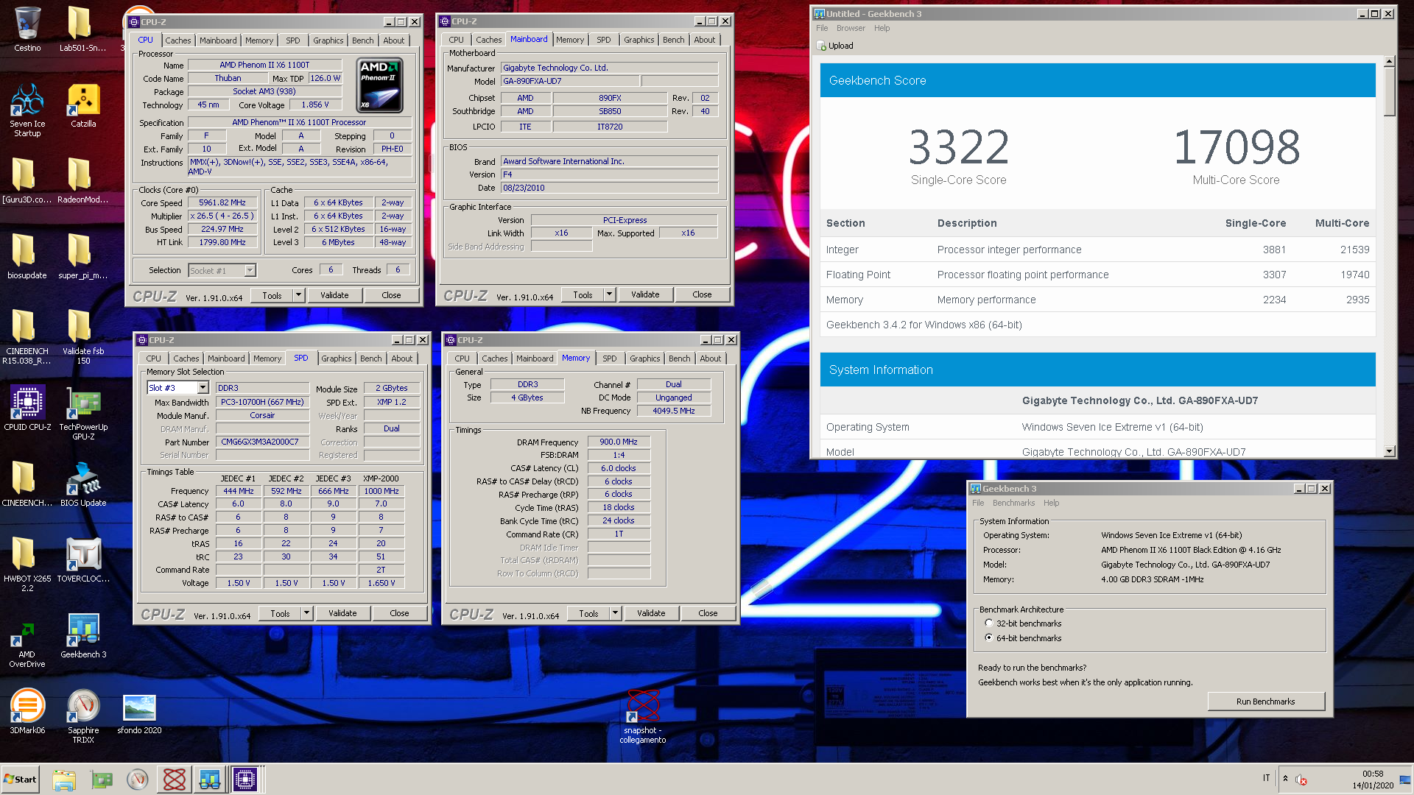Launch the BIOS Update shortcut
This screenshot has height=795, width=1414.
(x=83, y=484)
